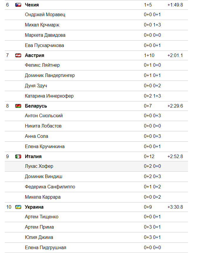203x253 pixels.
Task: Open the Беларусь team link
Action: [x=36, y=106]
